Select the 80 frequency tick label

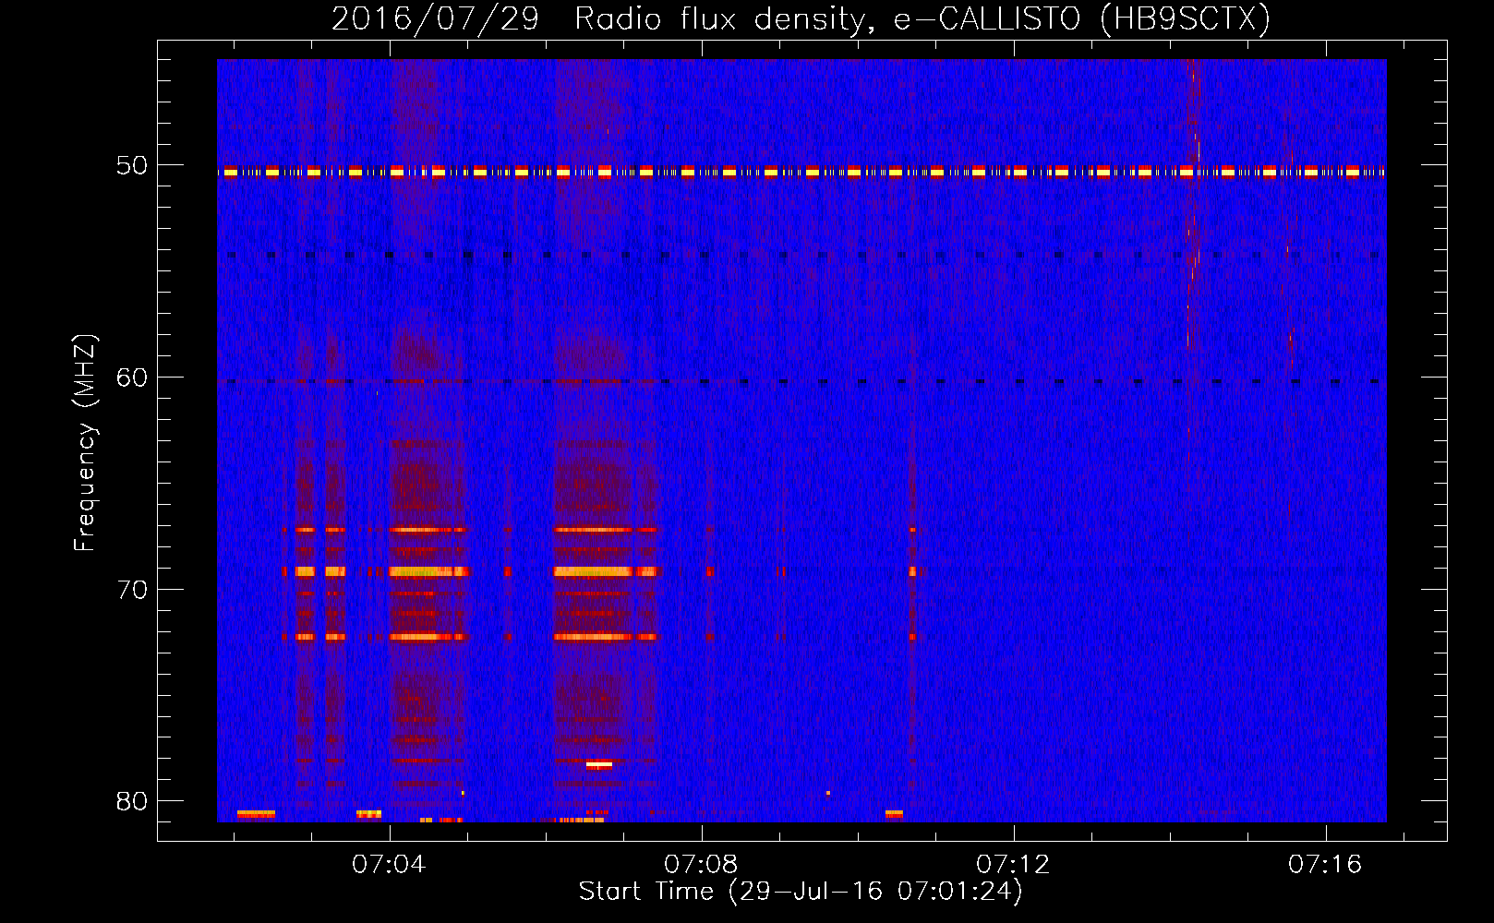point(132,801)
